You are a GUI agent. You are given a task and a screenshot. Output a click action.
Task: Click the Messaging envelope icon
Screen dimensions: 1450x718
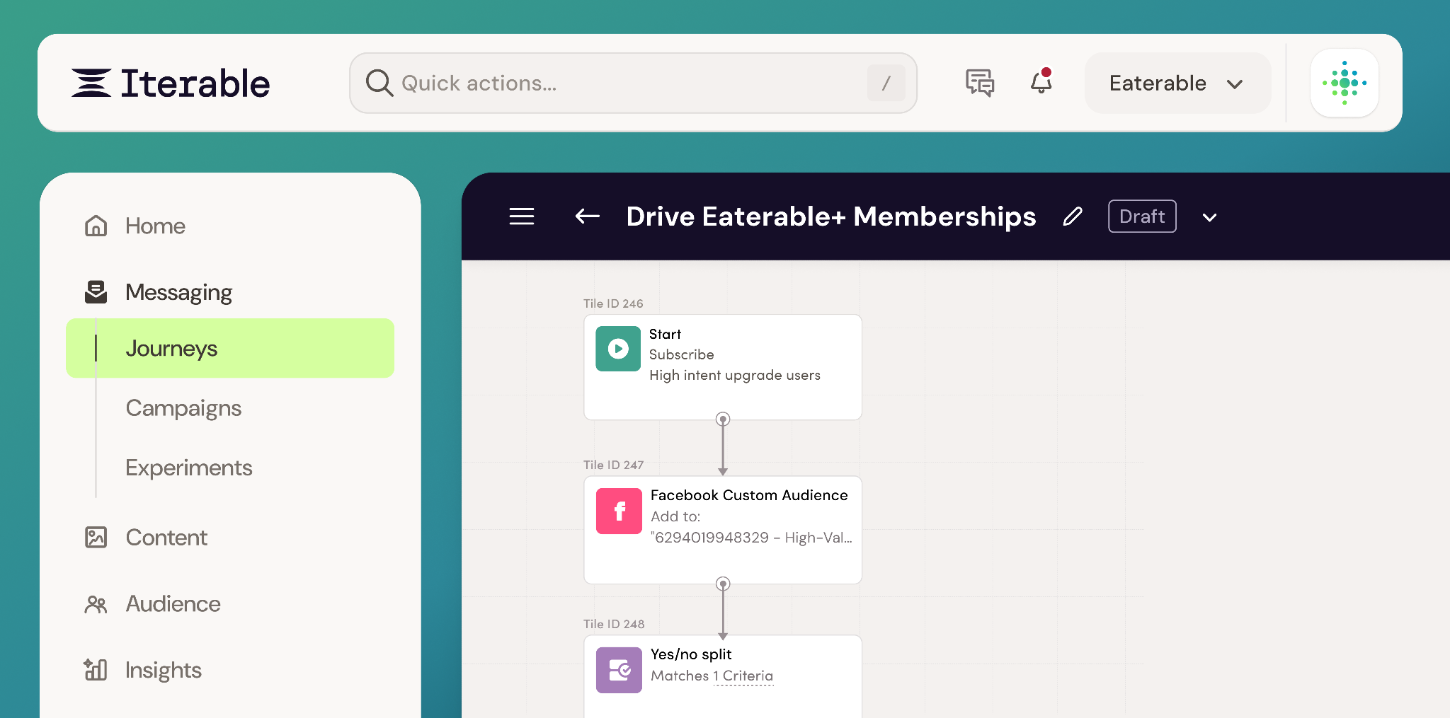tap(96, 292)
